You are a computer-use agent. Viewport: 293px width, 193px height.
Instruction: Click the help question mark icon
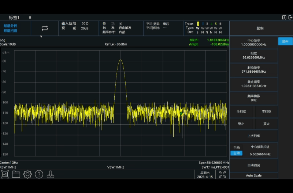pyautogui.click(x=39, y=174)
